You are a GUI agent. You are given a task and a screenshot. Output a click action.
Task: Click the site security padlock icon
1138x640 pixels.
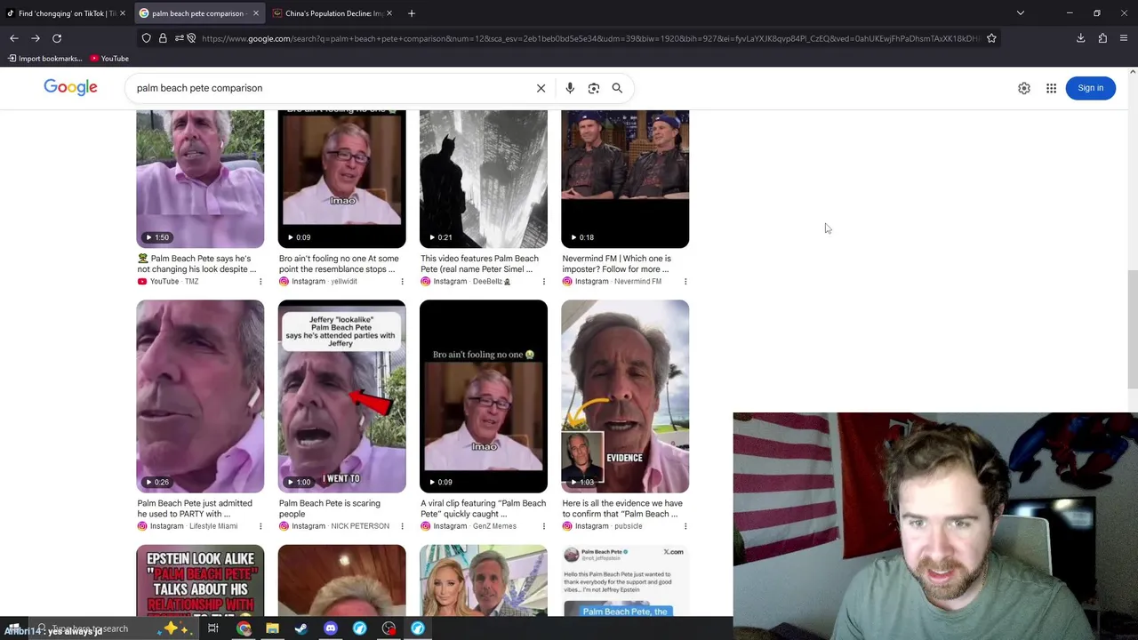click(x=163, y=38)
